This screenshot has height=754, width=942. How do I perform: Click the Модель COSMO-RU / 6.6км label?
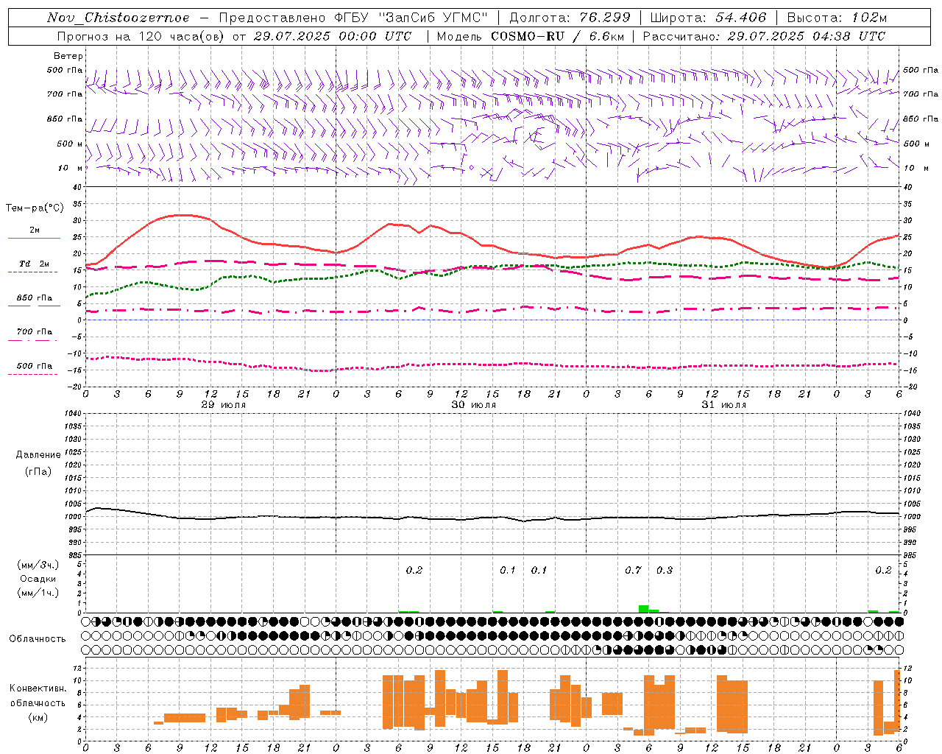pyautogui.click(x=531, y=36)
